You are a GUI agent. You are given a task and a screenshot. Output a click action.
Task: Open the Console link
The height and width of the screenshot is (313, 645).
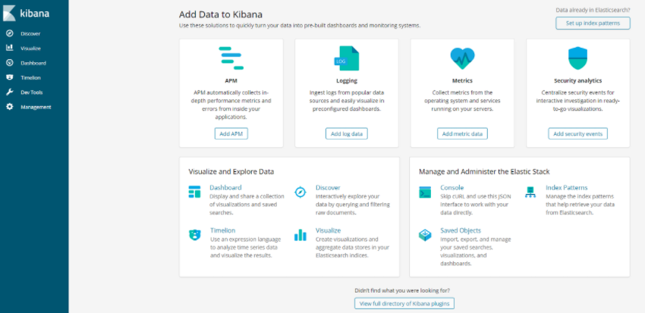[x=451, y=188]
